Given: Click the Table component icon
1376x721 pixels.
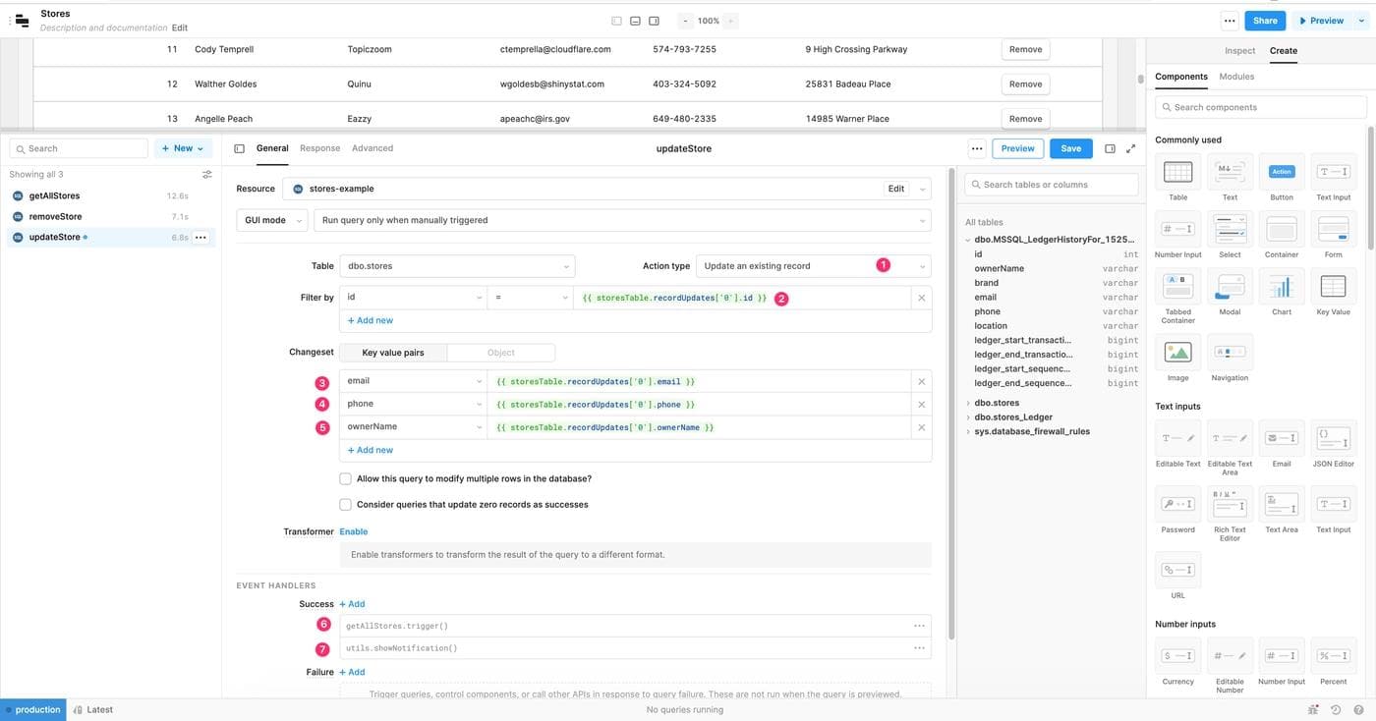Looking at the screenshot, I should click(x=1177, y=173).
